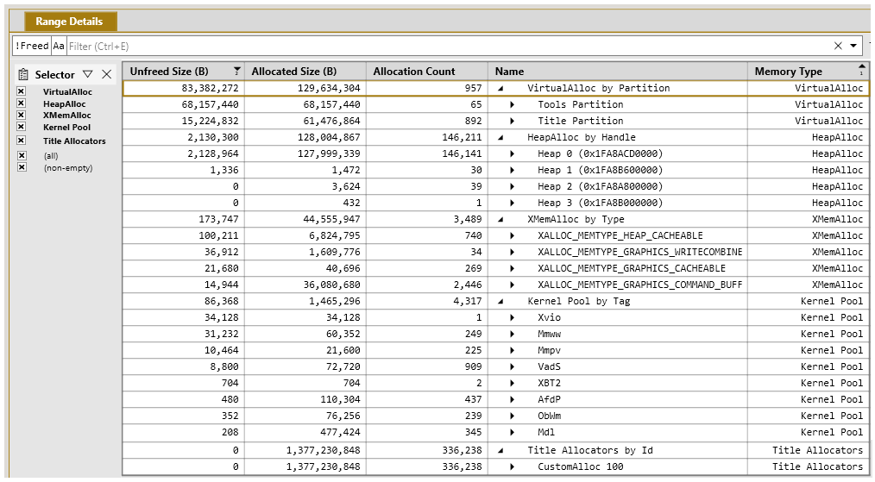The image size is (875, 482).
Task: Click the Selector clipboard icon
Action: click(23, 74)
